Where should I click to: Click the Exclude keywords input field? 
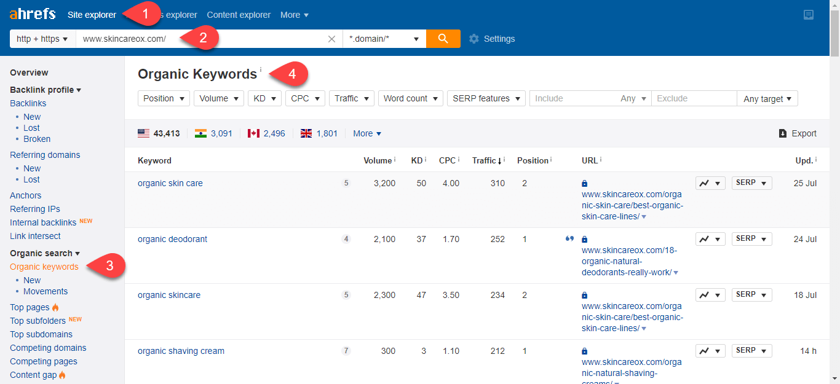tap(694, 98)
